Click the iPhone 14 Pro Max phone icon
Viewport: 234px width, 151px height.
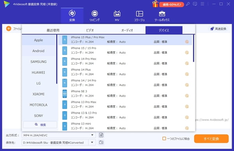tap(65, 61)
